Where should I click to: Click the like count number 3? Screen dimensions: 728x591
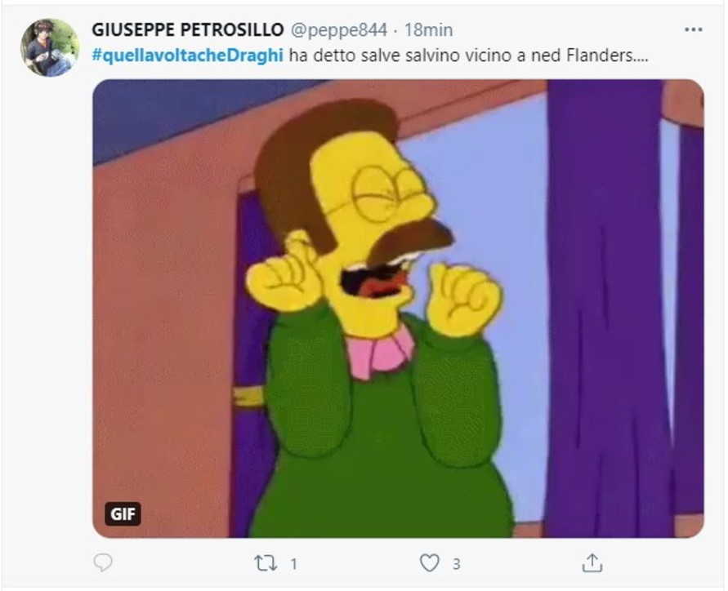coord(457,564)
